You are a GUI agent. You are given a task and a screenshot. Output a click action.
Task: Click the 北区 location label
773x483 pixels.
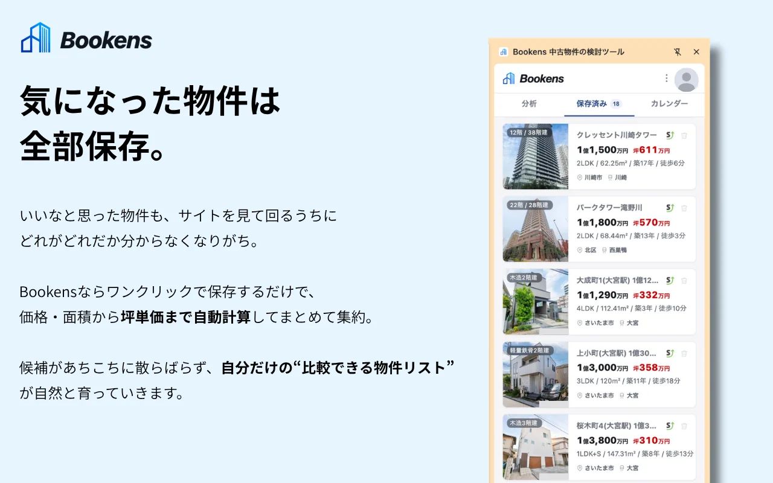coord(586,250)
